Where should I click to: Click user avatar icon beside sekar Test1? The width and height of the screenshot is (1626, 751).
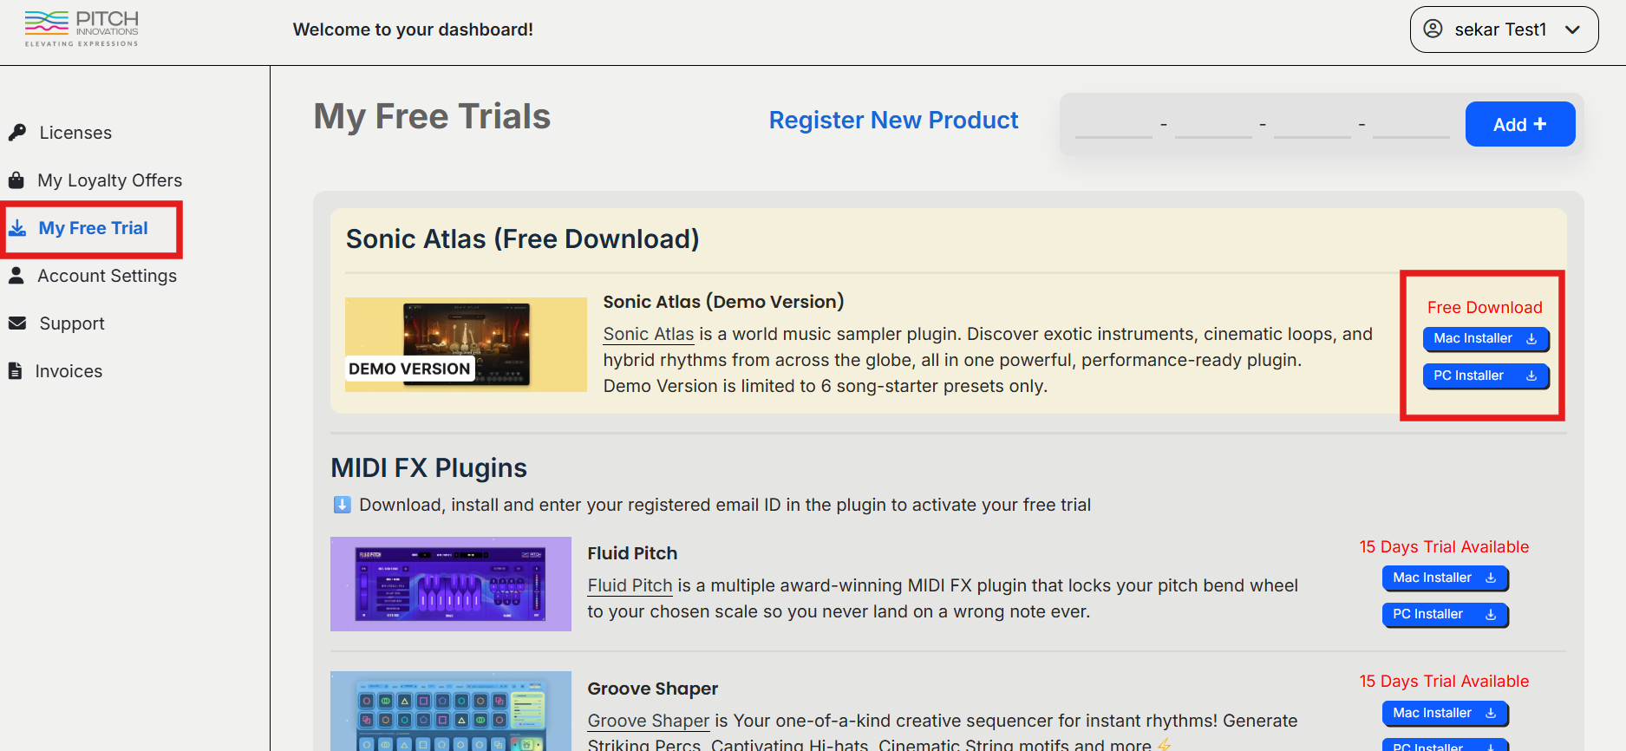click(x=1433, y=29)
